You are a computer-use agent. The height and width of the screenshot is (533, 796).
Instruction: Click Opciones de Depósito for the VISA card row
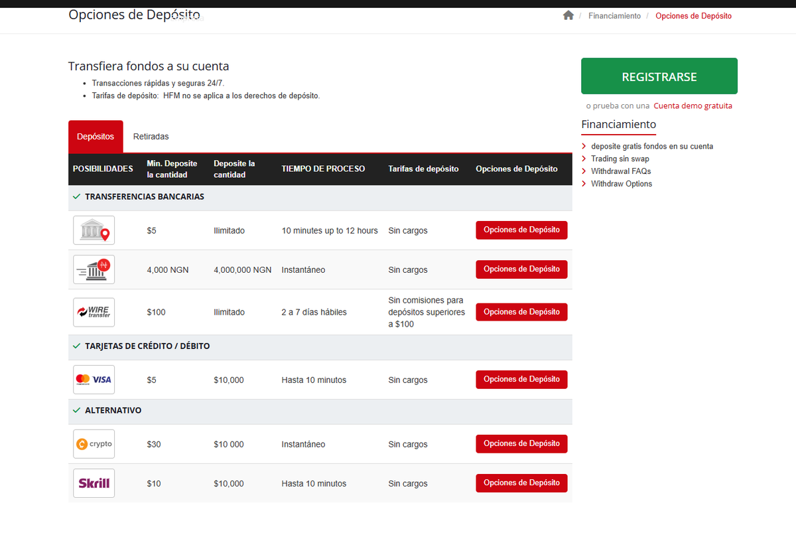click(x=521, y=380)
